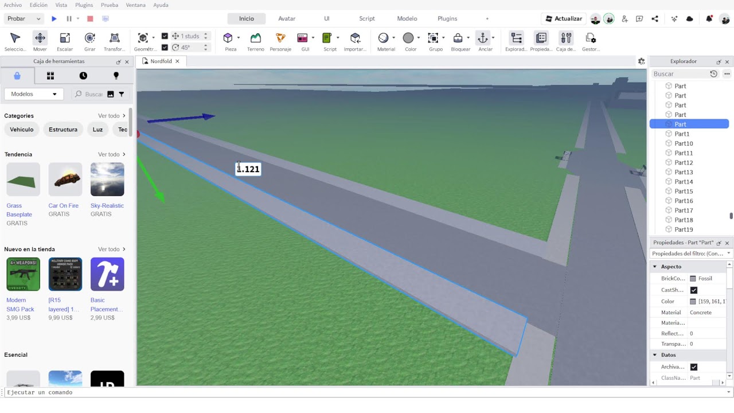
Task: Open the Plugins menu
Action: (84, 5)
